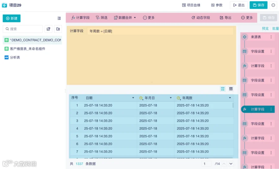Open the 日期 column dropdown arrow
Screen dimensions: 279x169
133,98
